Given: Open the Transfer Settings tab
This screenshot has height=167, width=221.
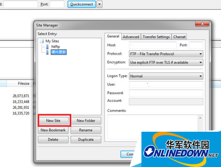Looking at the screenshot, I should pos(156,37).
